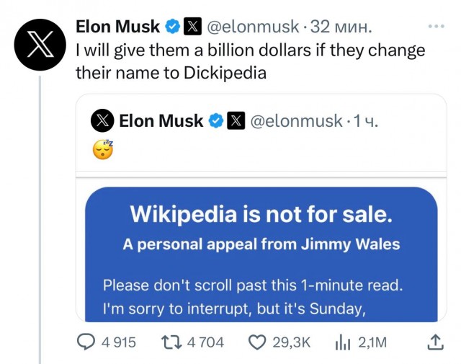
Task: Tap the share upload icon
Action: click(436, 342)
